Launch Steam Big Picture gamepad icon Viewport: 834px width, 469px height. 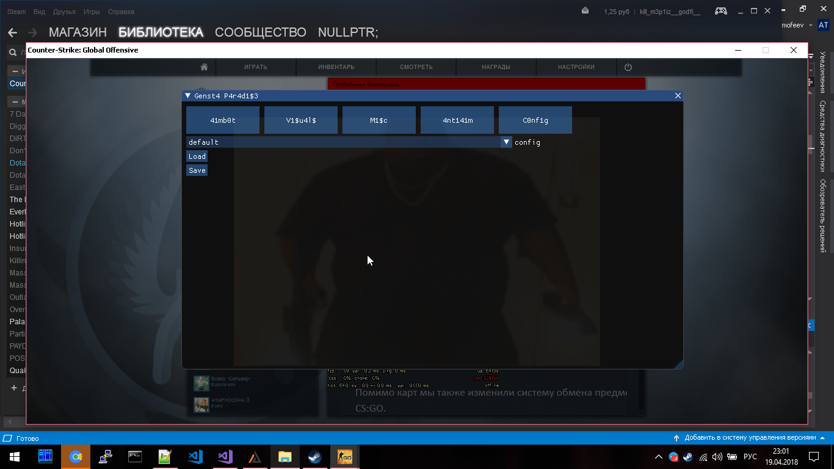(721, 11)
